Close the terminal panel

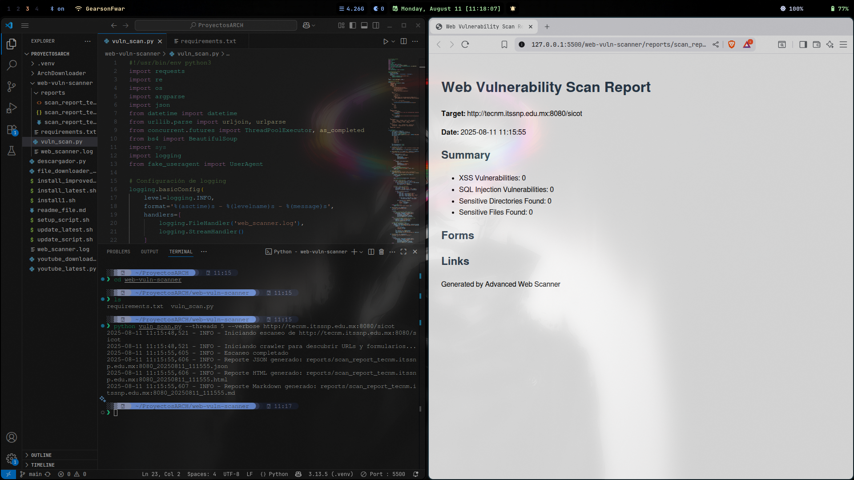(x=415, y=252)
